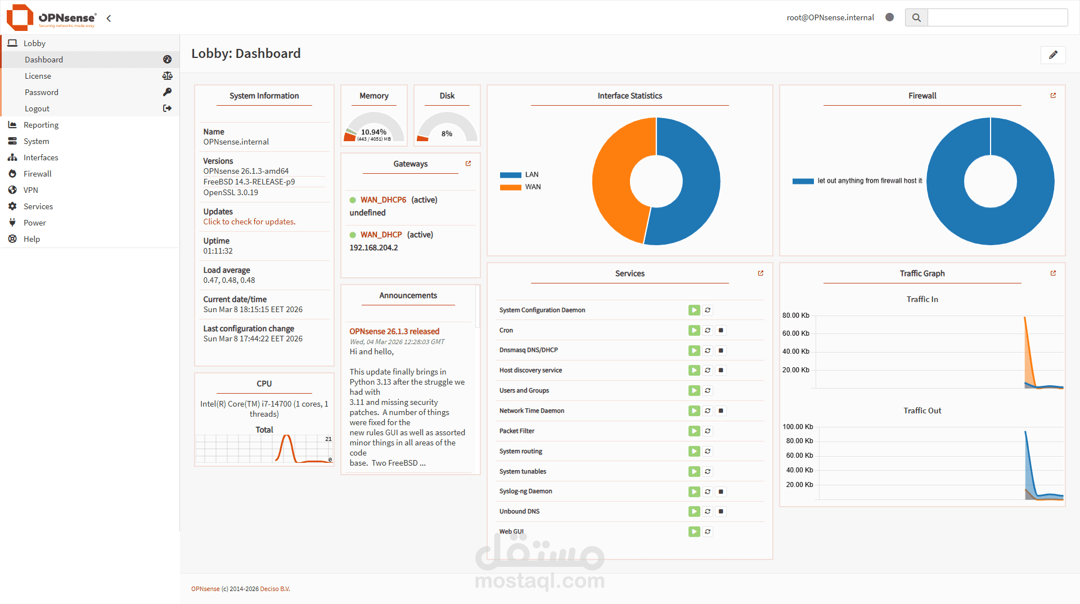
Task: Click the OPNsense footer link
Action: pyautogui.click(x=205, y=589)
